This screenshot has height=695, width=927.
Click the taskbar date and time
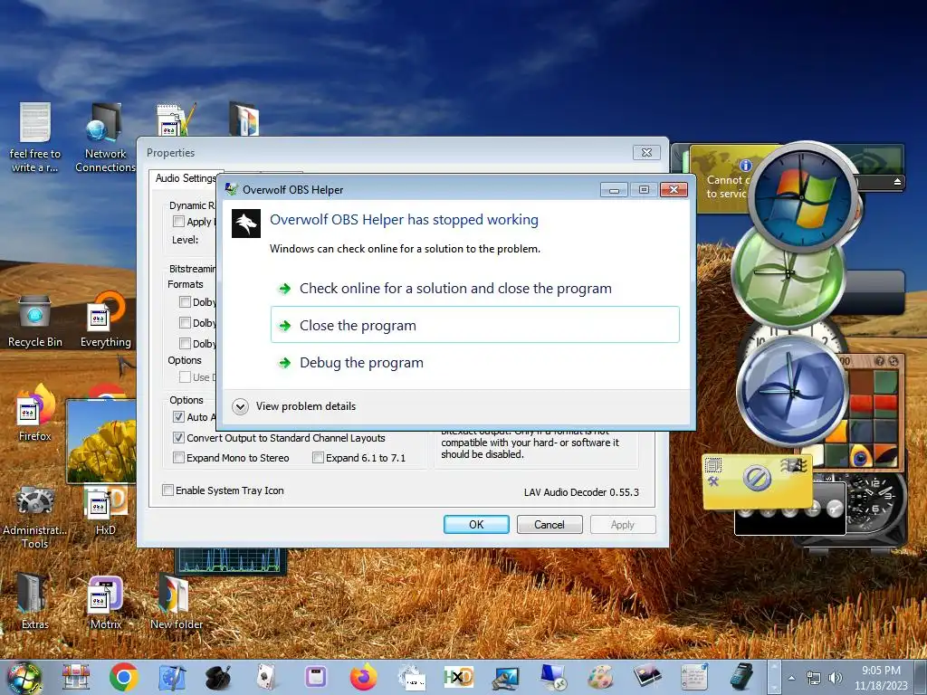(x=880, y=678)
